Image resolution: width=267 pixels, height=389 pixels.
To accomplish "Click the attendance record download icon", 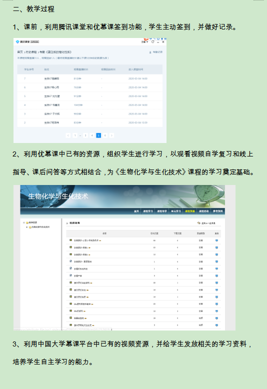I will [x=150, y=52].
